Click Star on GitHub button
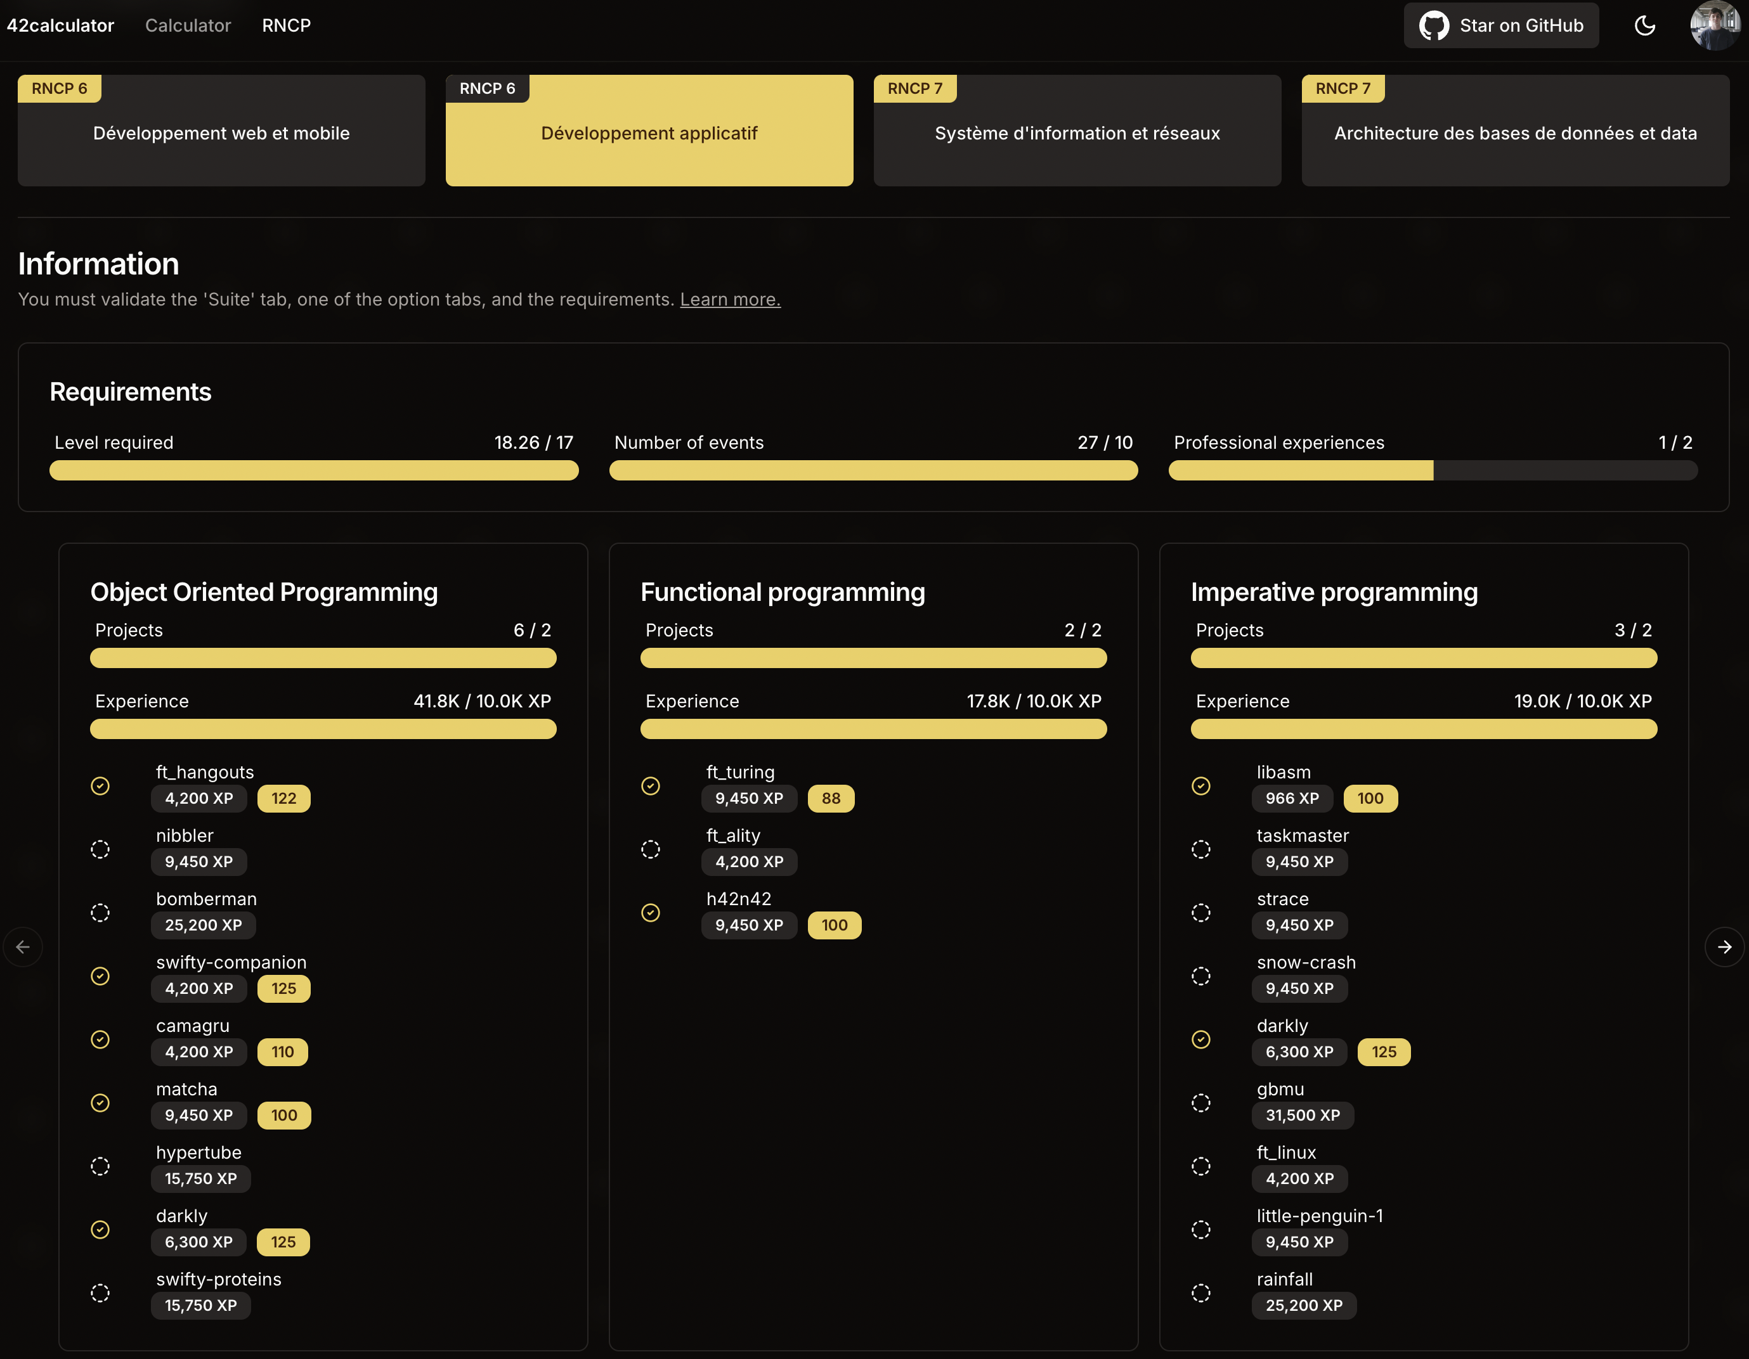Screen dimensions: 1749x1359 [x=1501, y=25]
